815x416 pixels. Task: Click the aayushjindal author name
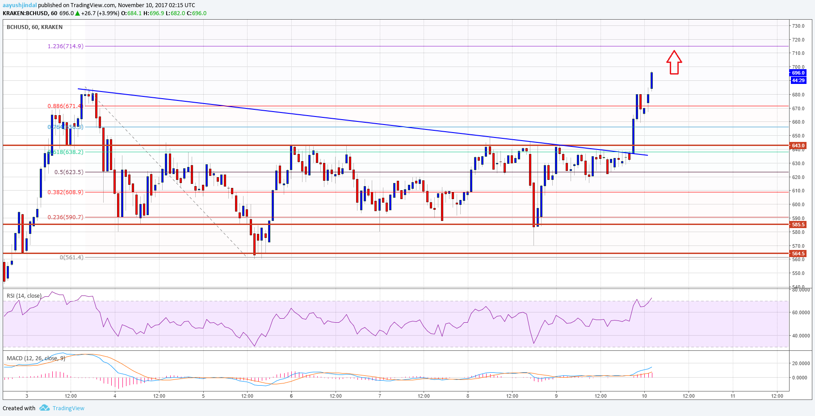click(19, 5)
